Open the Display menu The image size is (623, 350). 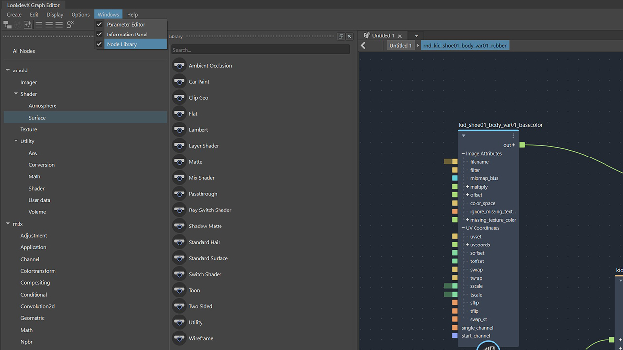(x=55, y=15)
